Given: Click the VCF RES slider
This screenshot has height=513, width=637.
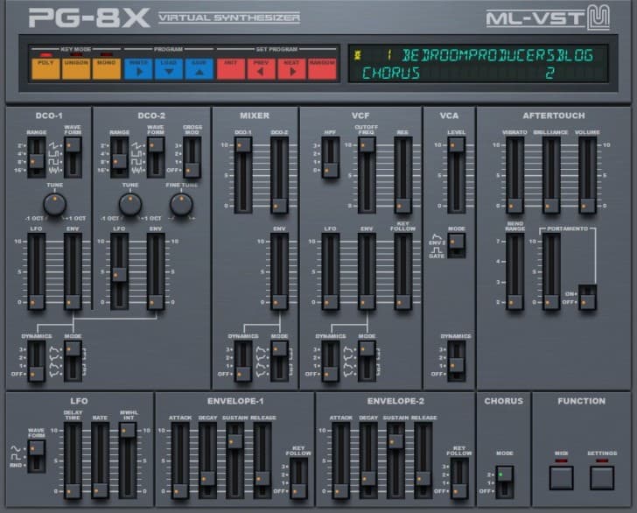Looking at the screenshot, I should point(403,175).
